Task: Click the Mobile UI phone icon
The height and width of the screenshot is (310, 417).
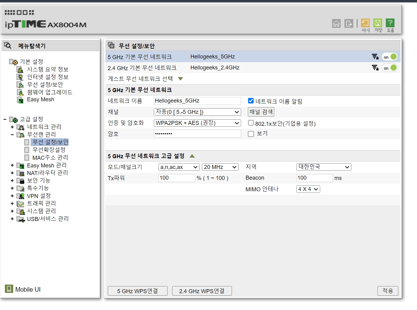Action: pyautogui.click(x=9, y=289)
